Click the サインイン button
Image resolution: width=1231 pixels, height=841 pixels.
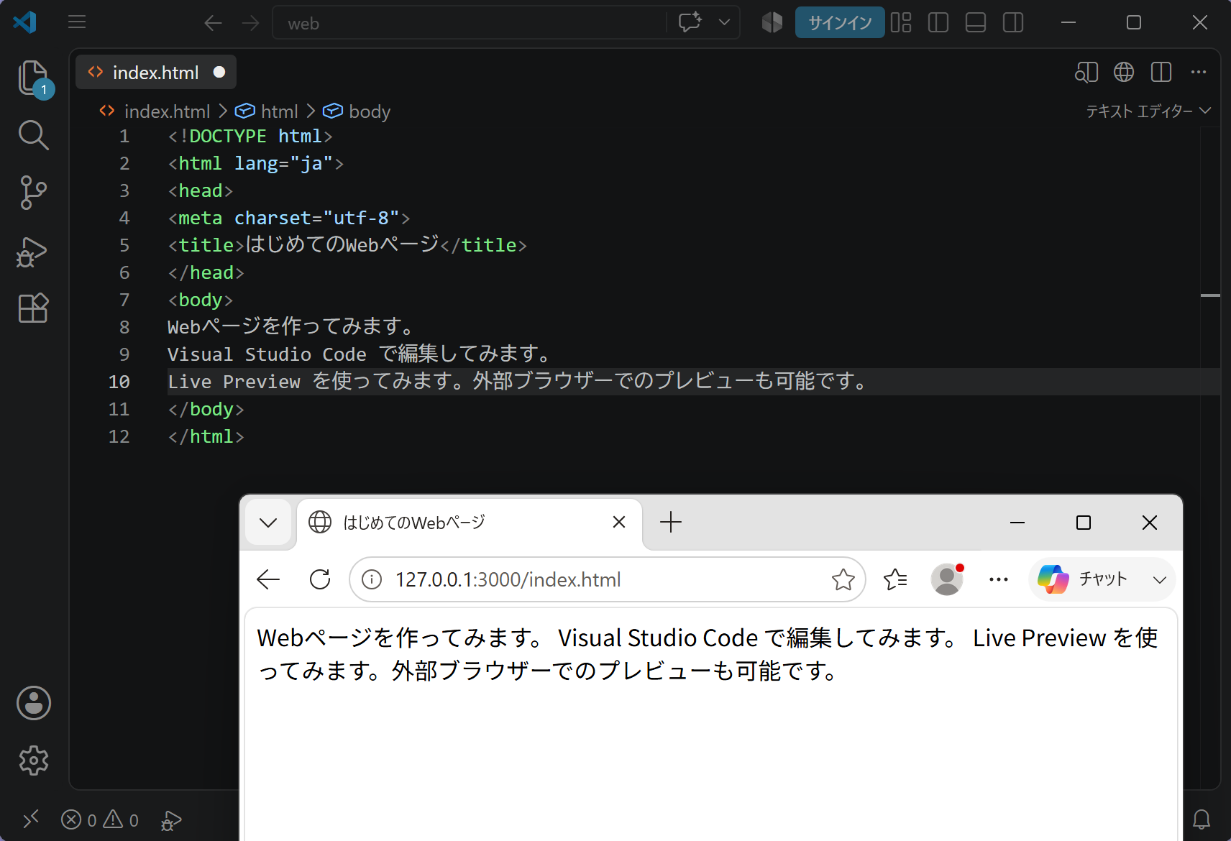click(x=840, y=22)
